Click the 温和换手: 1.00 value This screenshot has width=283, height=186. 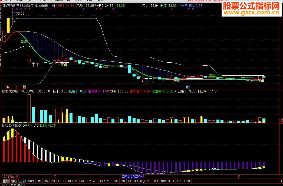tap(98, 91)
